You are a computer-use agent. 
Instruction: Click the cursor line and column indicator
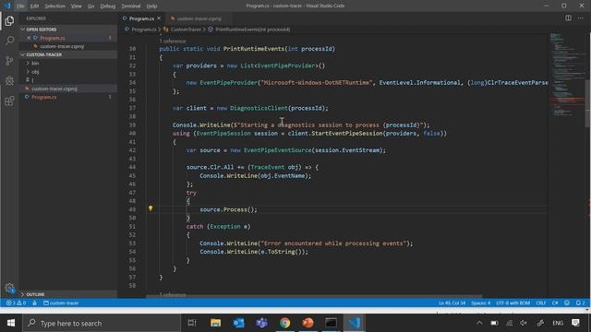[x=452, y=303]
